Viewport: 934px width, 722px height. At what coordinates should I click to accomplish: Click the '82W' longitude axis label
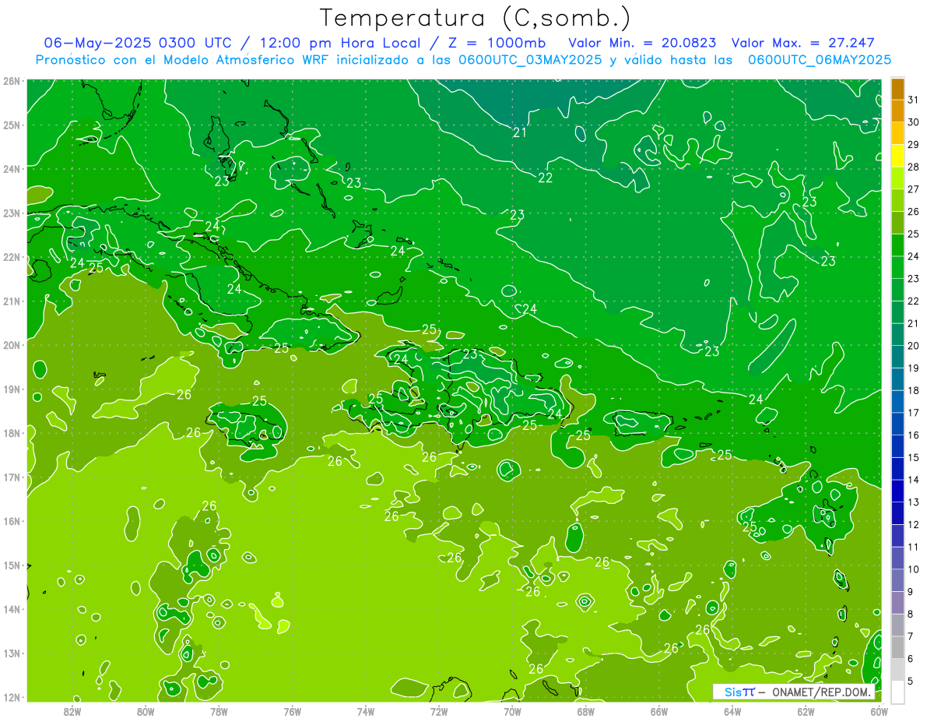(x=72, y=710)
